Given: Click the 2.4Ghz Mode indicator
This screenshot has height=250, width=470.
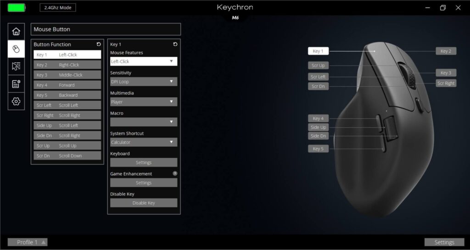Looking at the screenshot, I should (x=58, y=8).
